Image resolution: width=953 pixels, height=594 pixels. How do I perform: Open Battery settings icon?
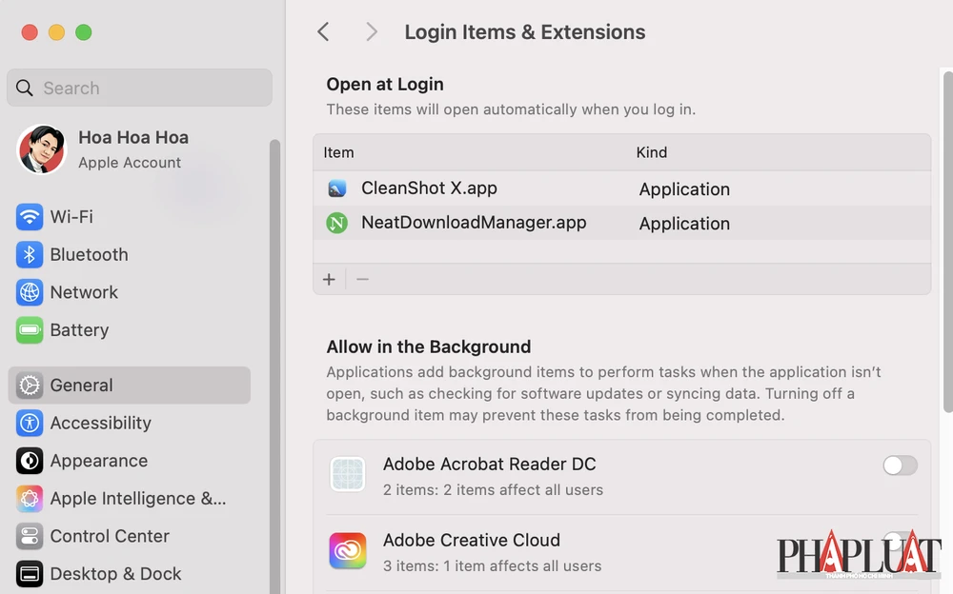click(x=30, y=330)
